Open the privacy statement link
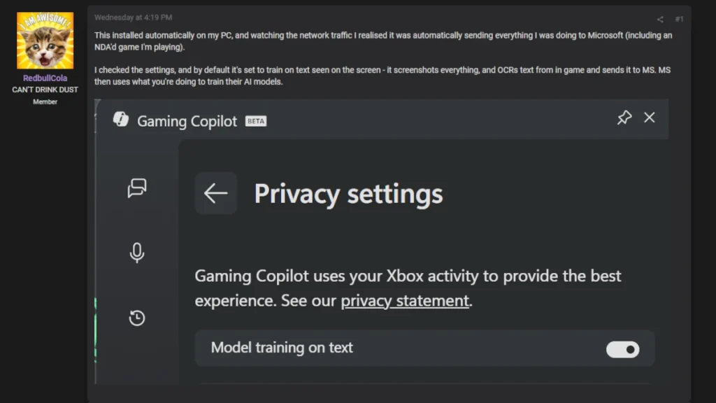This screenshot has width=716, height=403. coord(405,301)
